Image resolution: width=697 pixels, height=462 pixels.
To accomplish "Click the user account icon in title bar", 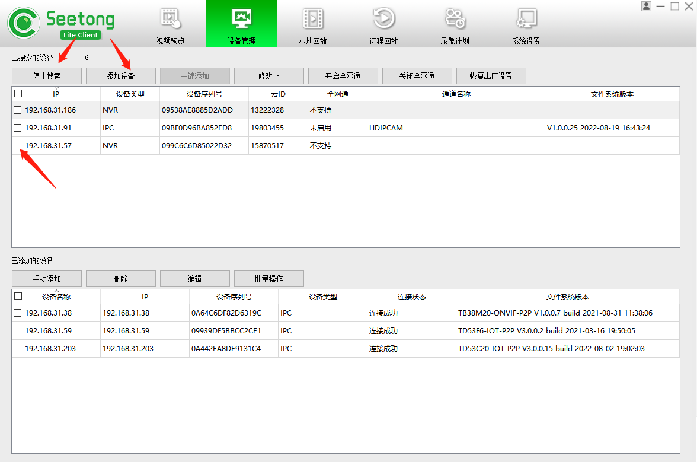I will [646, 6].
